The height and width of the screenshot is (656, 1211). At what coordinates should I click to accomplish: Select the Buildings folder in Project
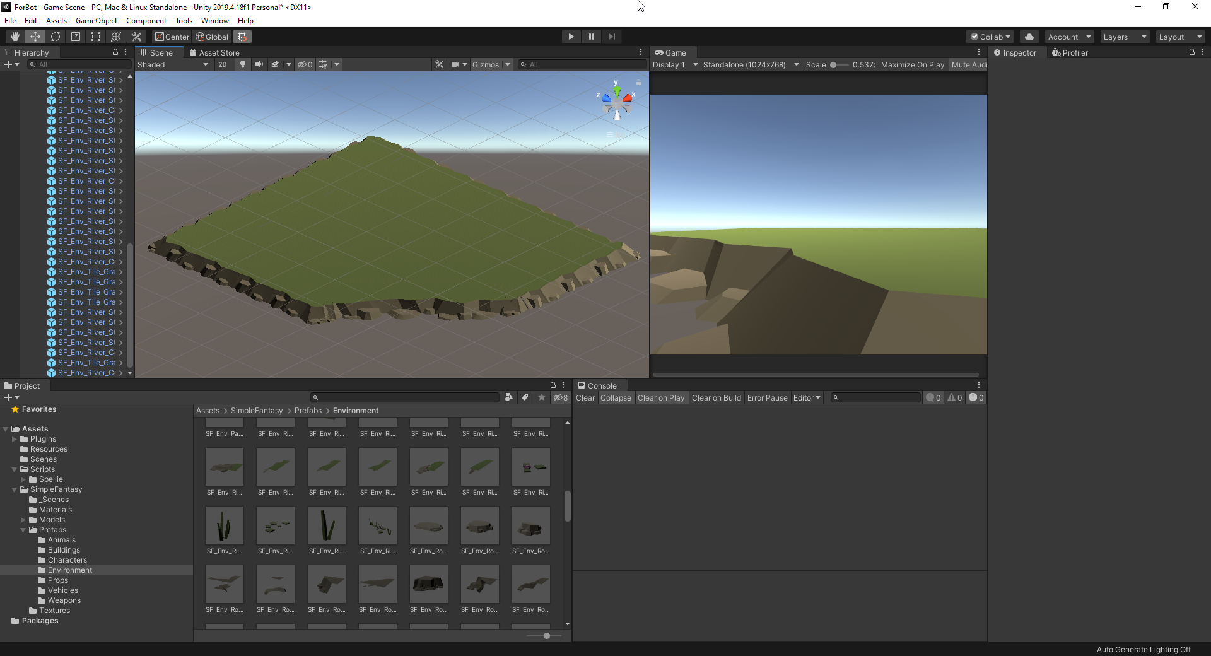[64, 550]
